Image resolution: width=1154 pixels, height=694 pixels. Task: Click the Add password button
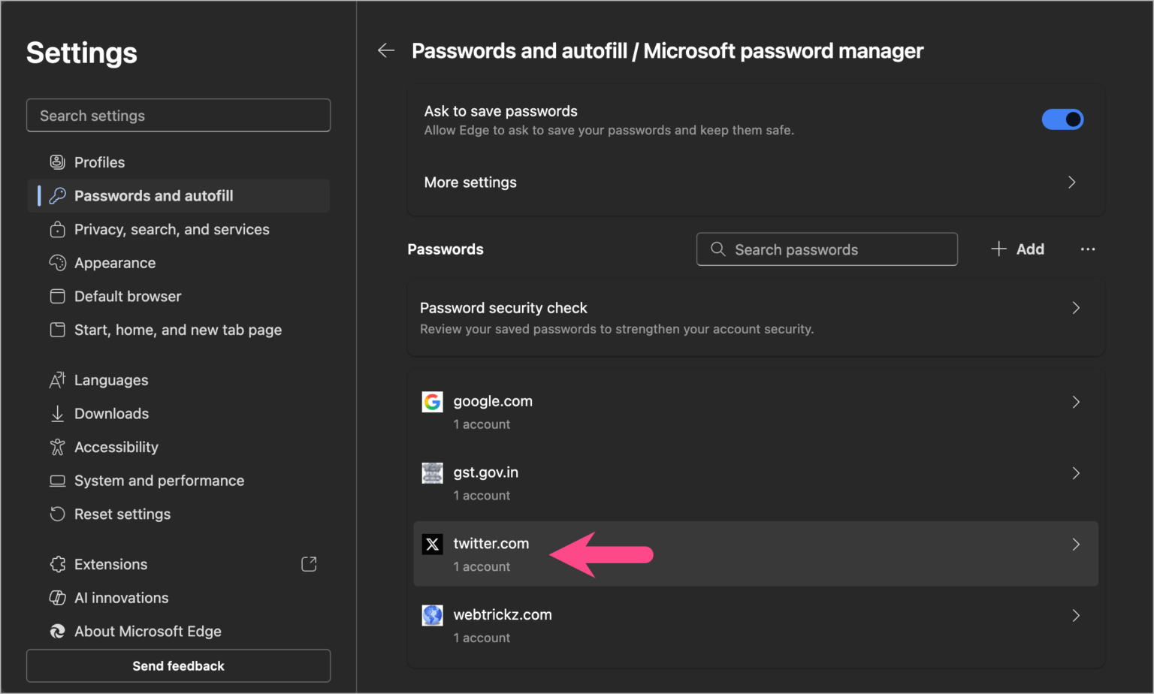pos(1017,249)
